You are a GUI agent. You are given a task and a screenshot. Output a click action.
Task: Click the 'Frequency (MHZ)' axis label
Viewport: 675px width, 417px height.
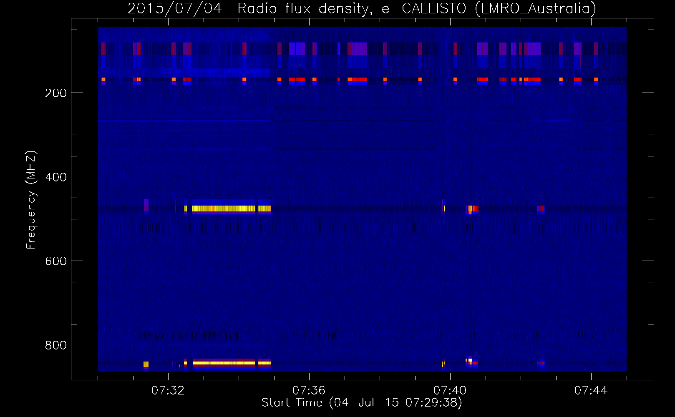[31, 200]
